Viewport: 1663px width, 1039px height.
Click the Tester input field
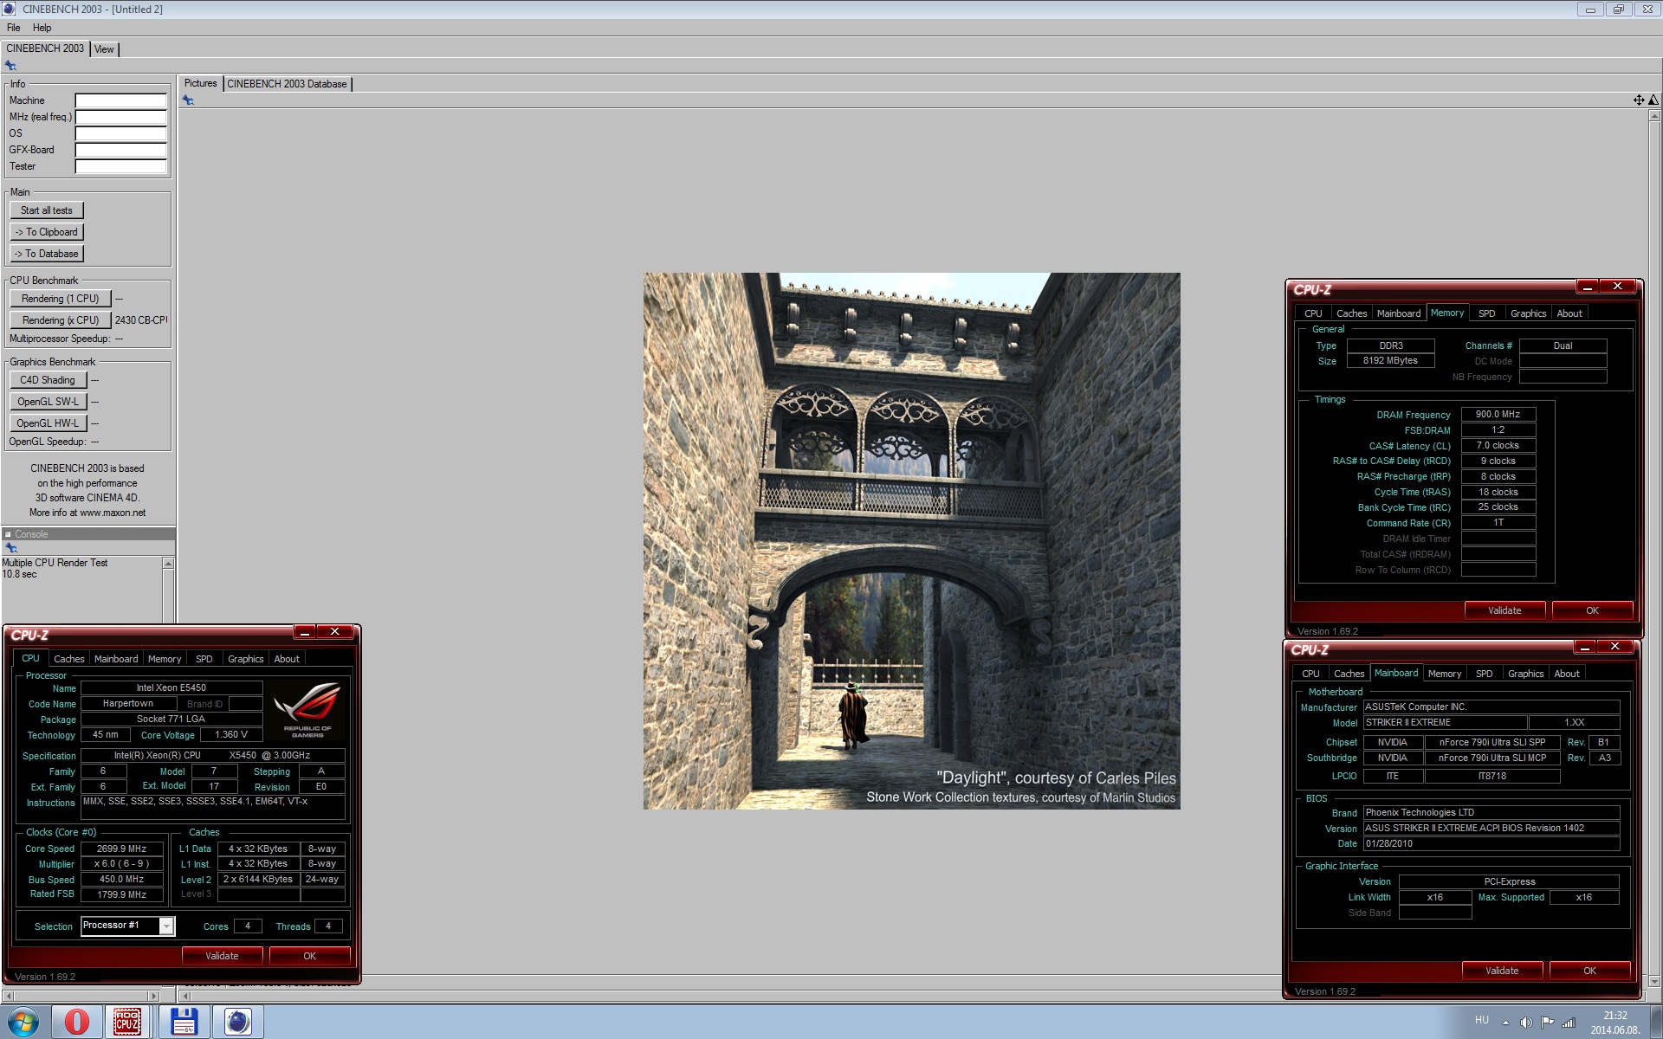[x=120, y=166]
